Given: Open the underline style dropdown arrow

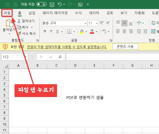Looking at the screenshot, I should [x=62, y=31].
